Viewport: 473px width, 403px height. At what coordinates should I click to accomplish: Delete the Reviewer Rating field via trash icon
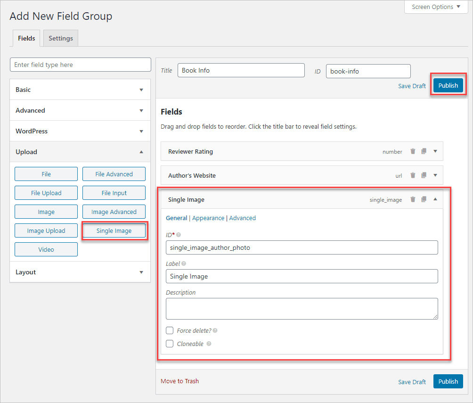tap(413, 151)
